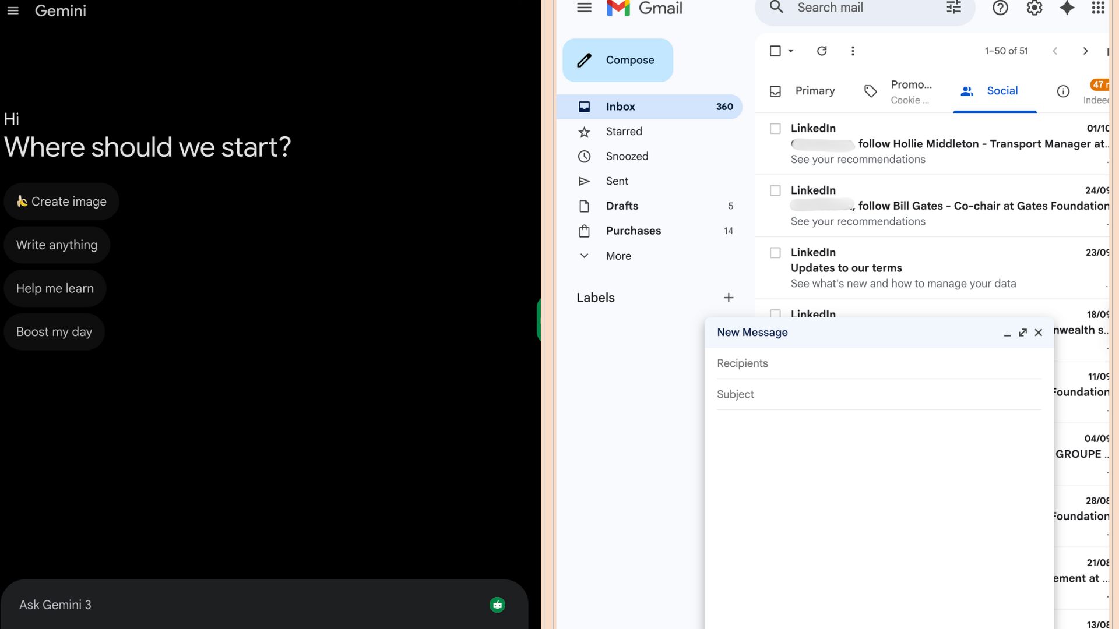Open Gmail settings gear
This screenshot has height=629, width=1119.
(1034, 8)
